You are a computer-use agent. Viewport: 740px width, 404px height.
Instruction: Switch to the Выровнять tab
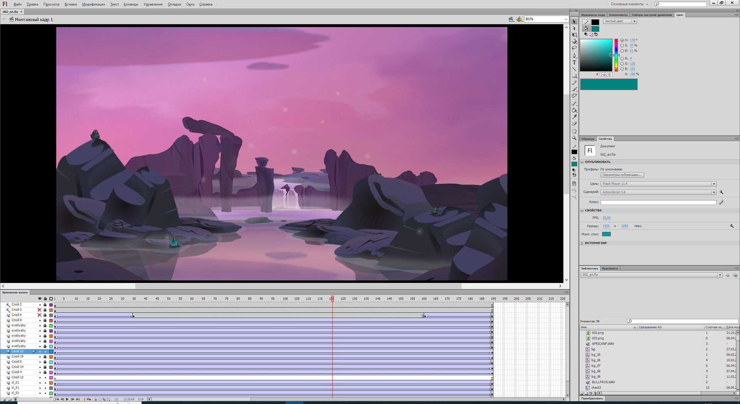click(610, 268)
